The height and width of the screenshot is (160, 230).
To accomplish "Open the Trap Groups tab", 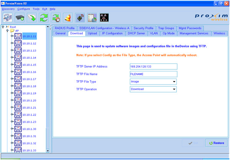I will 166,28.
